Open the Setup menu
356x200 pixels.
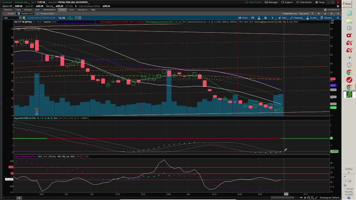click(x=320, y=2)
